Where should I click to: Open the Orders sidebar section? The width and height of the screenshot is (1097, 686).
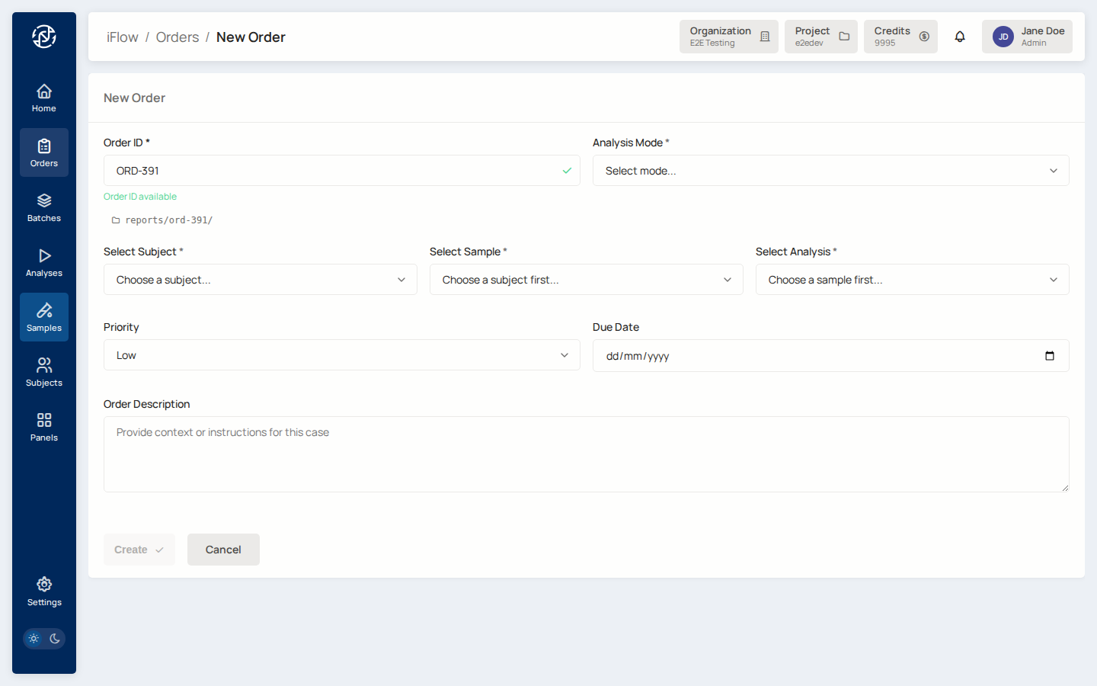pos(44,152)
